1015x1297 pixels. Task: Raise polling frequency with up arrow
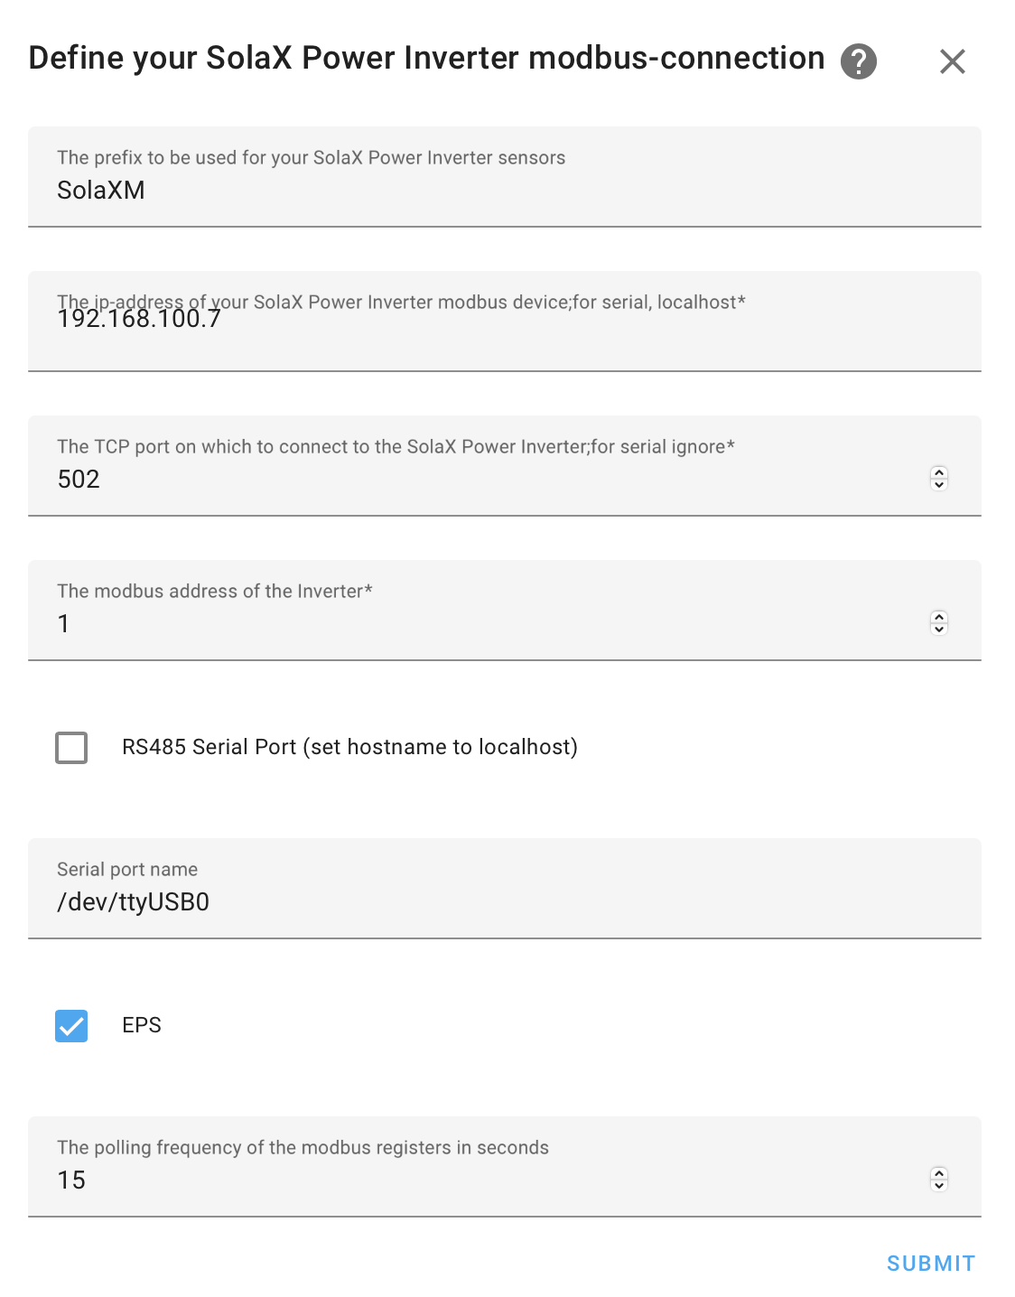tap(939, 1172)
